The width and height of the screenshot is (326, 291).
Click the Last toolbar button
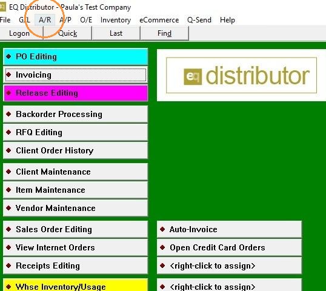(116, 33)
